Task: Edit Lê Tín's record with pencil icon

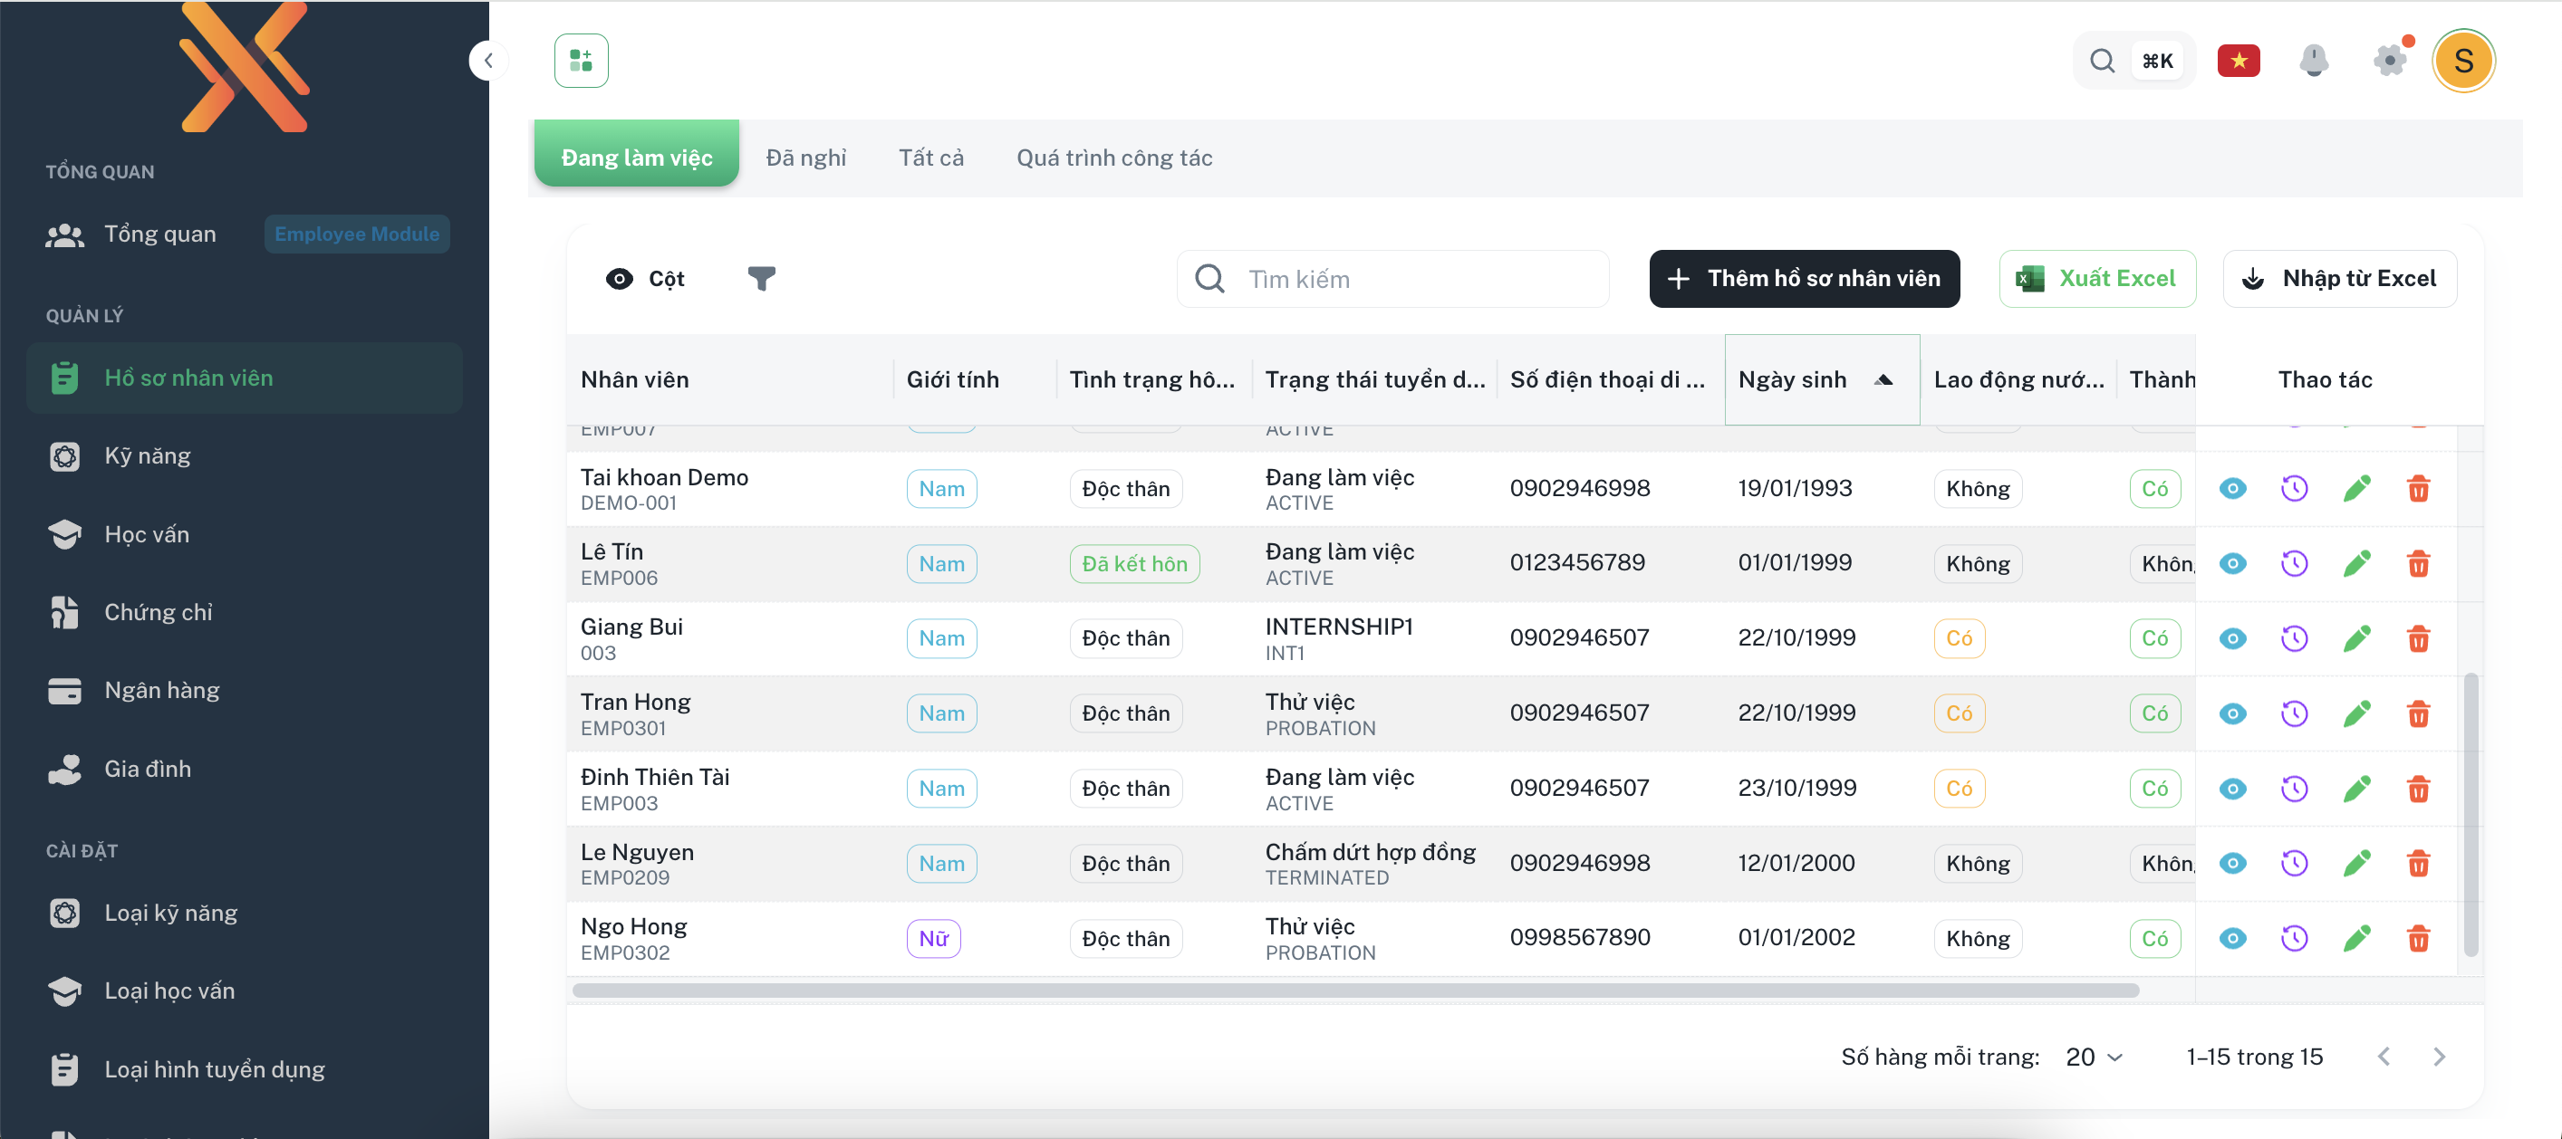Action: coord(2356,563)
